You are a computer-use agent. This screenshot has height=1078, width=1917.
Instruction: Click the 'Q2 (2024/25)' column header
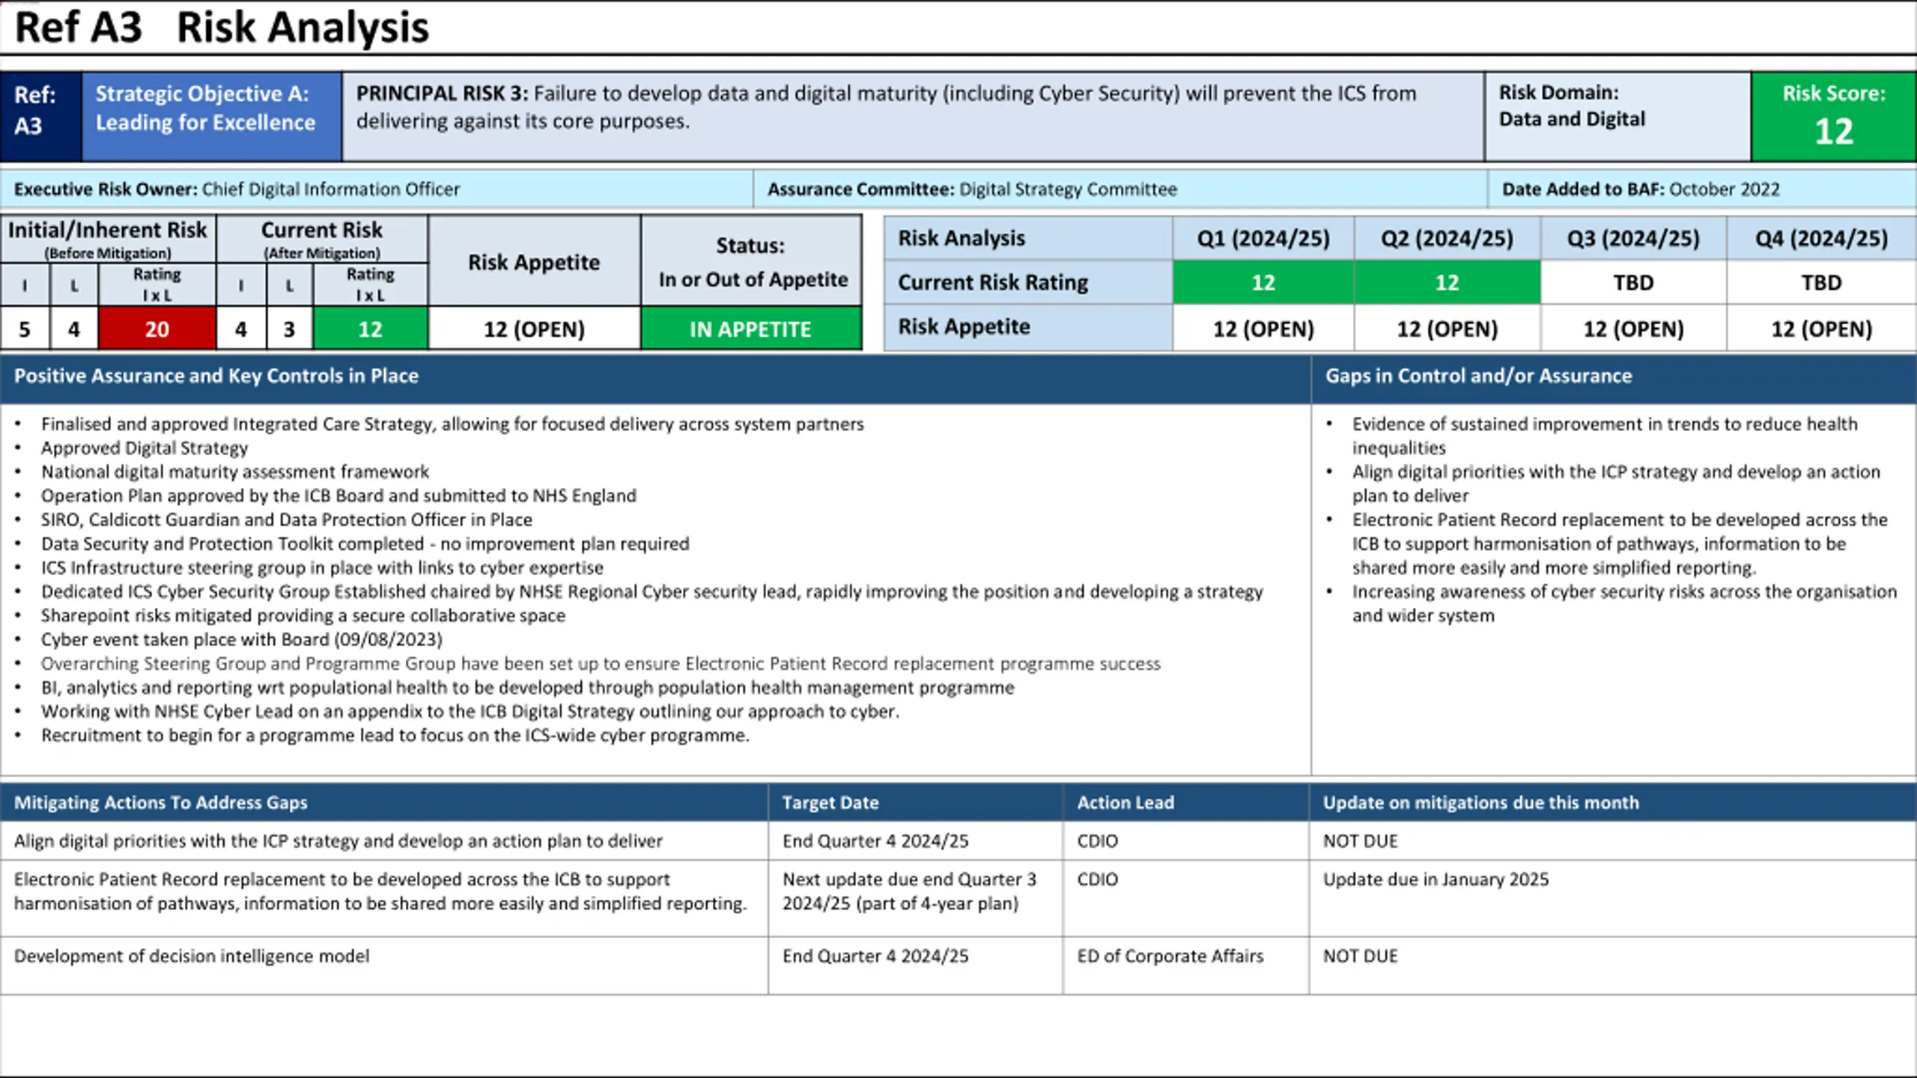1447,238
